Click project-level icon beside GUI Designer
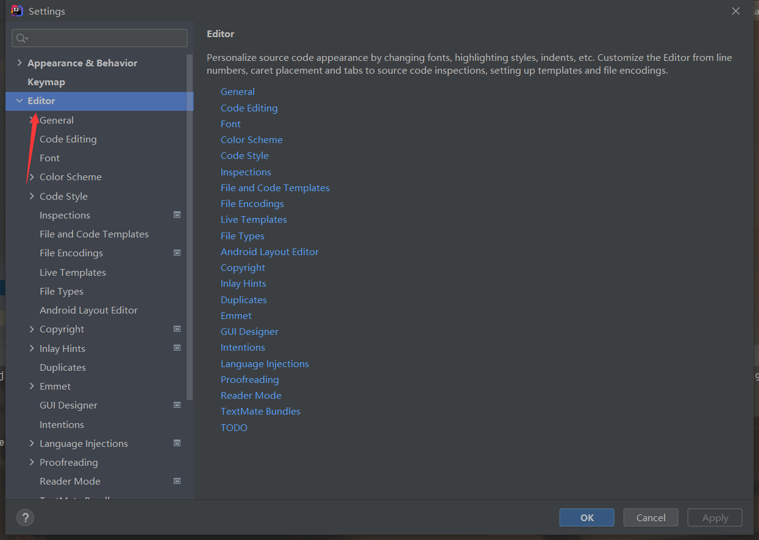The image size is (759, 540). [177, 405]
